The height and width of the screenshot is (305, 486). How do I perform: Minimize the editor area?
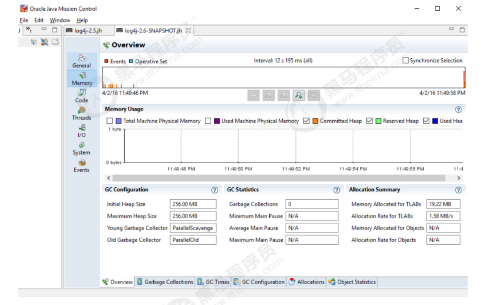451,29
